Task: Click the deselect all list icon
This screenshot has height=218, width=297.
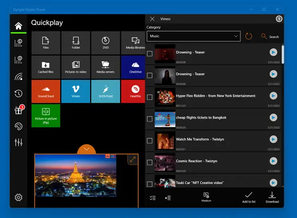Action: pyautogui.click(x=168, y=198)
